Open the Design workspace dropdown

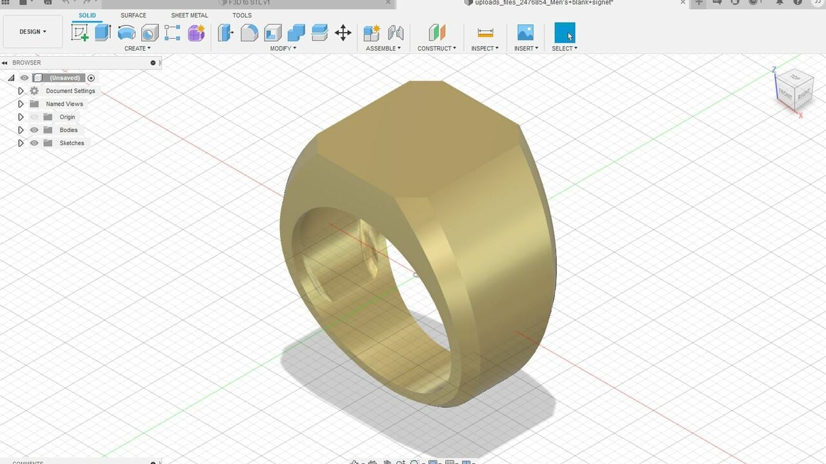pos(33,32)
